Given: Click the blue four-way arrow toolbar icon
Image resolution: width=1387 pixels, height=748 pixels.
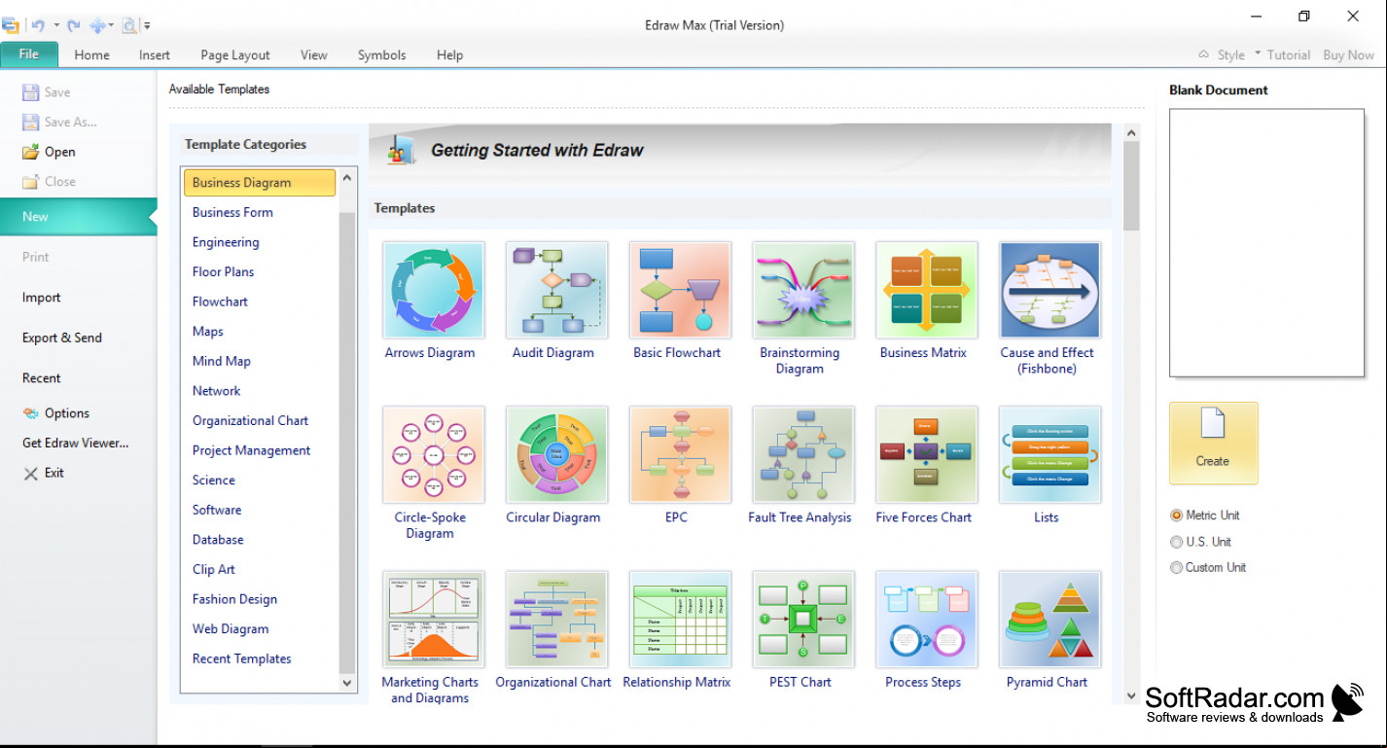Looking at the screenshot, I should coord(98,25).
